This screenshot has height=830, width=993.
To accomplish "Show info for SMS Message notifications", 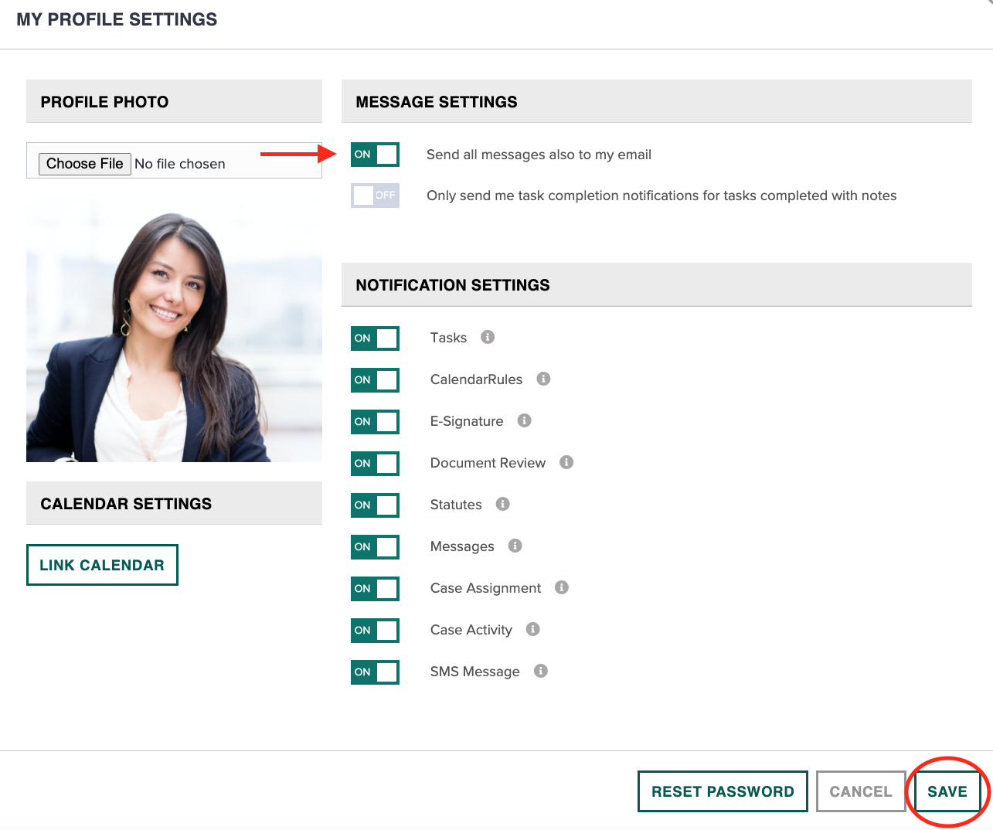I will click(x=541, y=671).
